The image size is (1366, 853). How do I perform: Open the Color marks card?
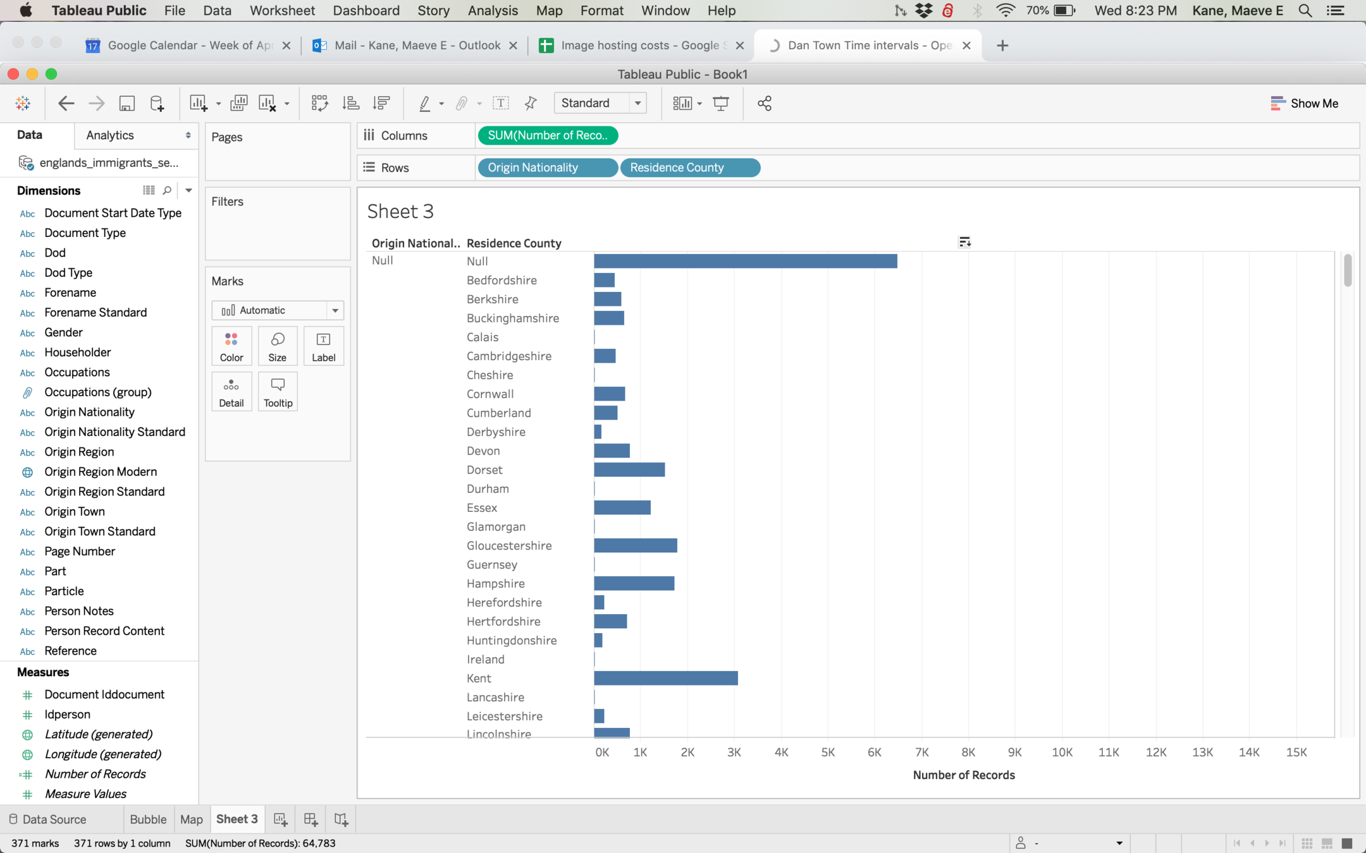pyautogui.click(x=231, y=346)
